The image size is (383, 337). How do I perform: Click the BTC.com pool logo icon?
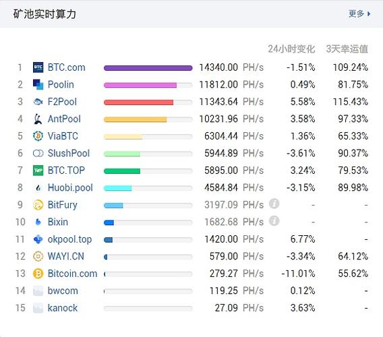point(38,67)
